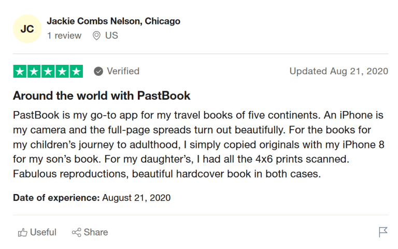Click the JC reviewer avatar

[27, 29]
